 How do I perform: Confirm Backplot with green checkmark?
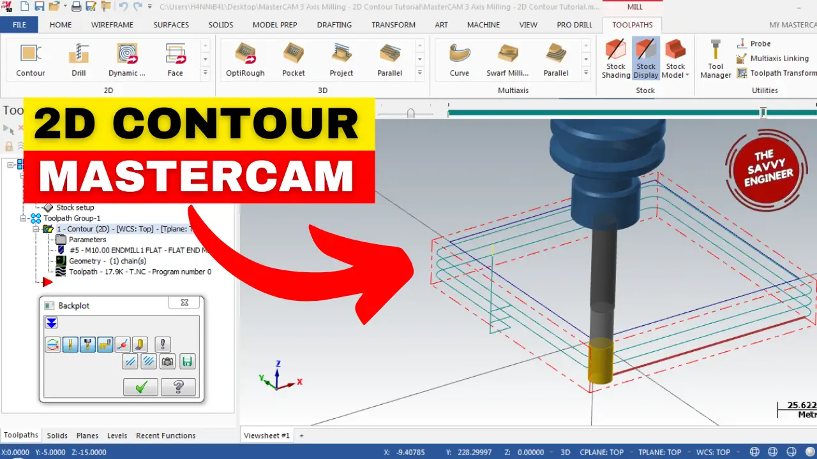[140, 386]
